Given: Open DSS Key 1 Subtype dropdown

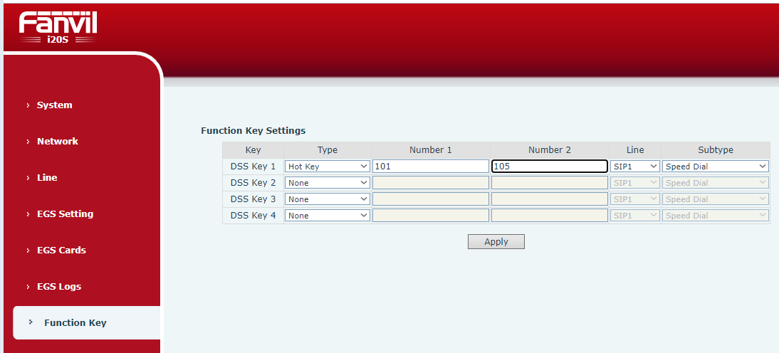Looking at the screenshot, I should point(715,167).
